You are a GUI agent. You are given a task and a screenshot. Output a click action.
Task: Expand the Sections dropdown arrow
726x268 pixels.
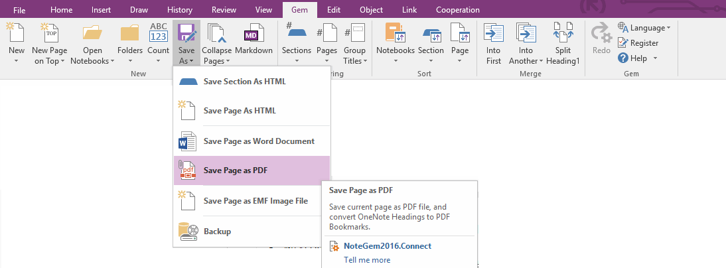[x=297, y=61]
